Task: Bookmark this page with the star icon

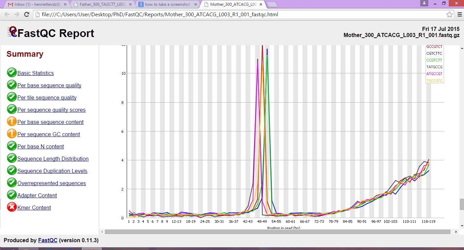Action: pyautogui.click(x=449, y=15)
